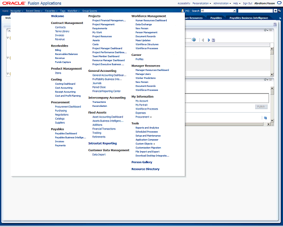This screenshot has width=283, height=227.
Task: Click the next arrow icon in toolbar
Action: pos(209,40)
